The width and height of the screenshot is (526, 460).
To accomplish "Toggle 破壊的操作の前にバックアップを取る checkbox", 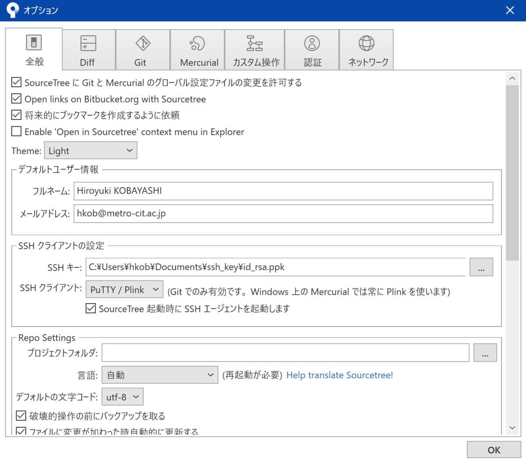I will point(21,415).
